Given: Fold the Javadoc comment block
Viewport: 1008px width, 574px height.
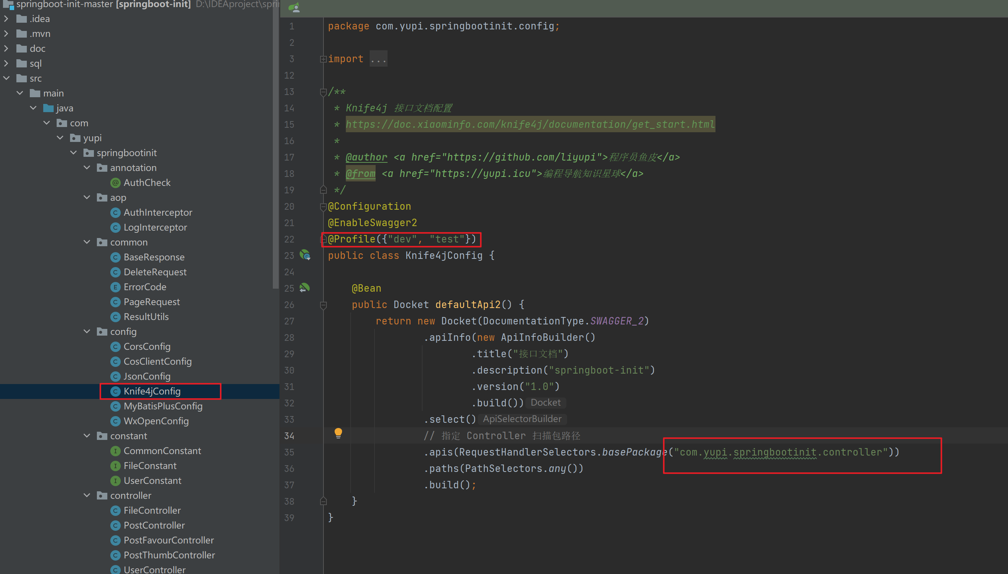Looking at the screenshot, I should 323,92.
